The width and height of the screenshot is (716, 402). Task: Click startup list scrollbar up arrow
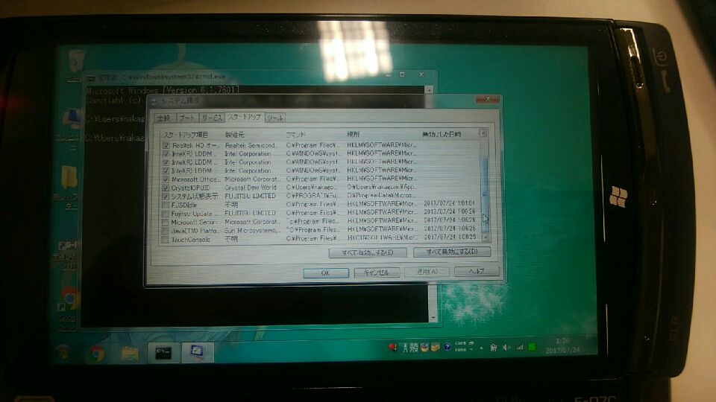483,133
